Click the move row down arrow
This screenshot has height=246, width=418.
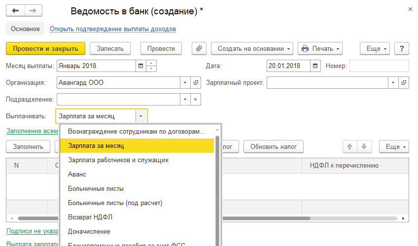364,146
